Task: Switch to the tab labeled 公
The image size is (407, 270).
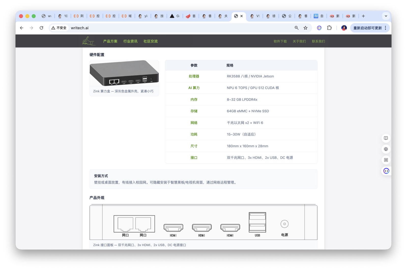Action: click(x=287, y=16)
